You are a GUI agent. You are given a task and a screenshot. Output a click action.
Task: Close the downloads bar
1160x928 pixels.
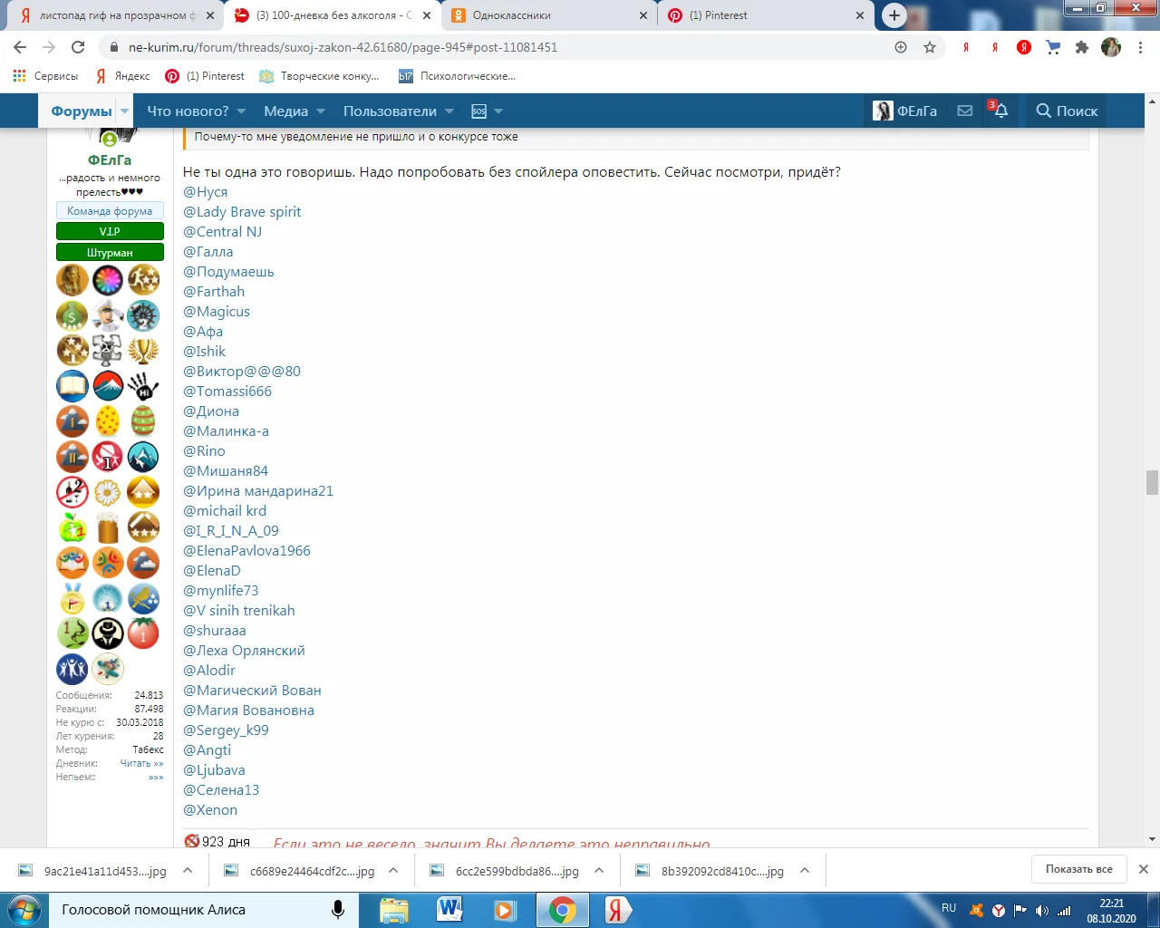click(1144, 869)
